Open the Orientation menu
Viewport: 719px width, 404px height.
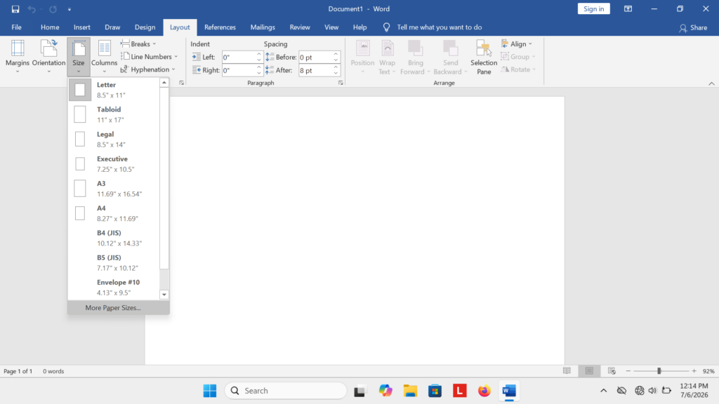pyautogui.click(x=48, y=57)
